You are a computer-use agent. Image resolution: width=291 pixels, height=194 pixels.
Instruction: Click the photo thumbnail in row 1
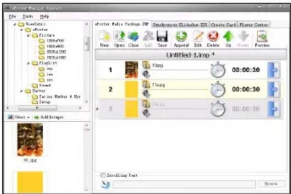(x=131, y=70)
